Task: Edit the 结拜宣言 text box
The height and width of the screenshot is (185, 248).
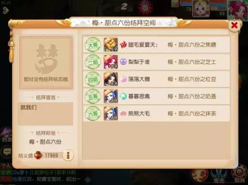Action: pyautogui.click(x=46, y=114)
